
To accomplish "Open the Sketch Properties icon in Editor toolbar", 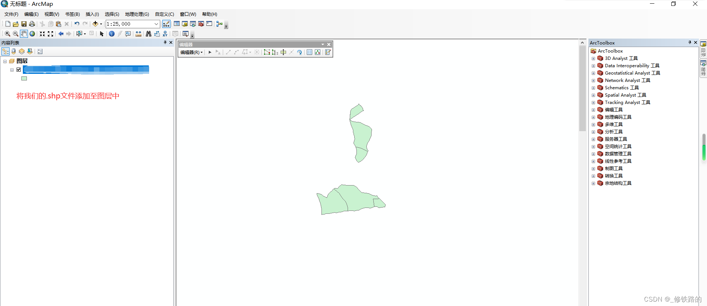I will (317, 52).
